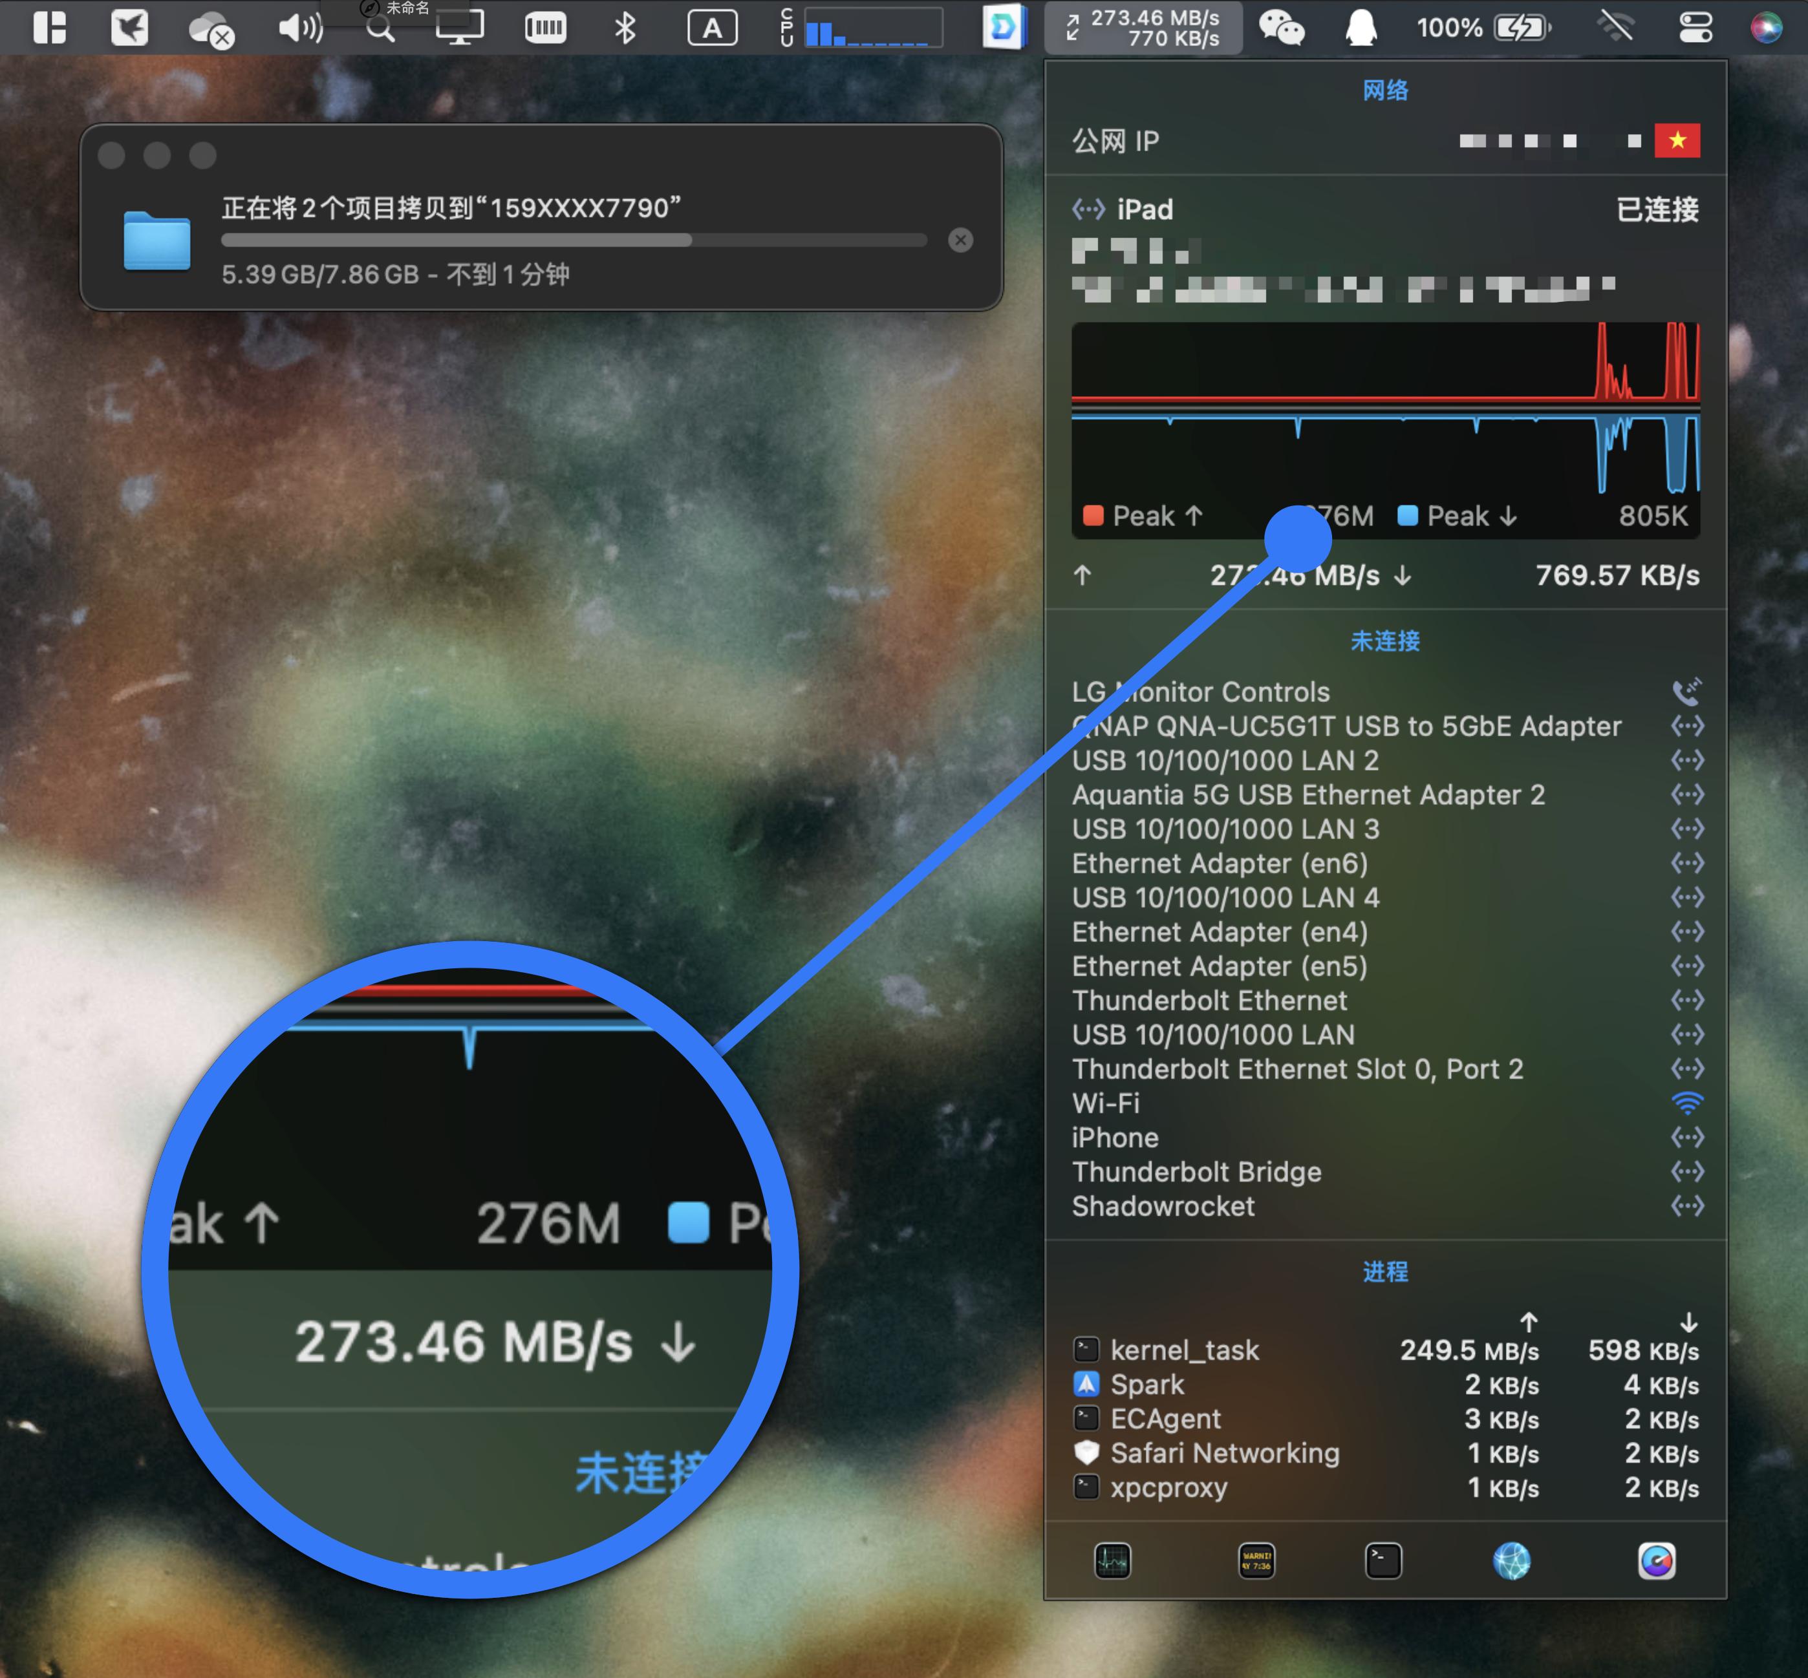Open Network Utility globe icon
Image resolution: width=1808 pixels, height=1678 pixels.
[x=1512, y=1561]
